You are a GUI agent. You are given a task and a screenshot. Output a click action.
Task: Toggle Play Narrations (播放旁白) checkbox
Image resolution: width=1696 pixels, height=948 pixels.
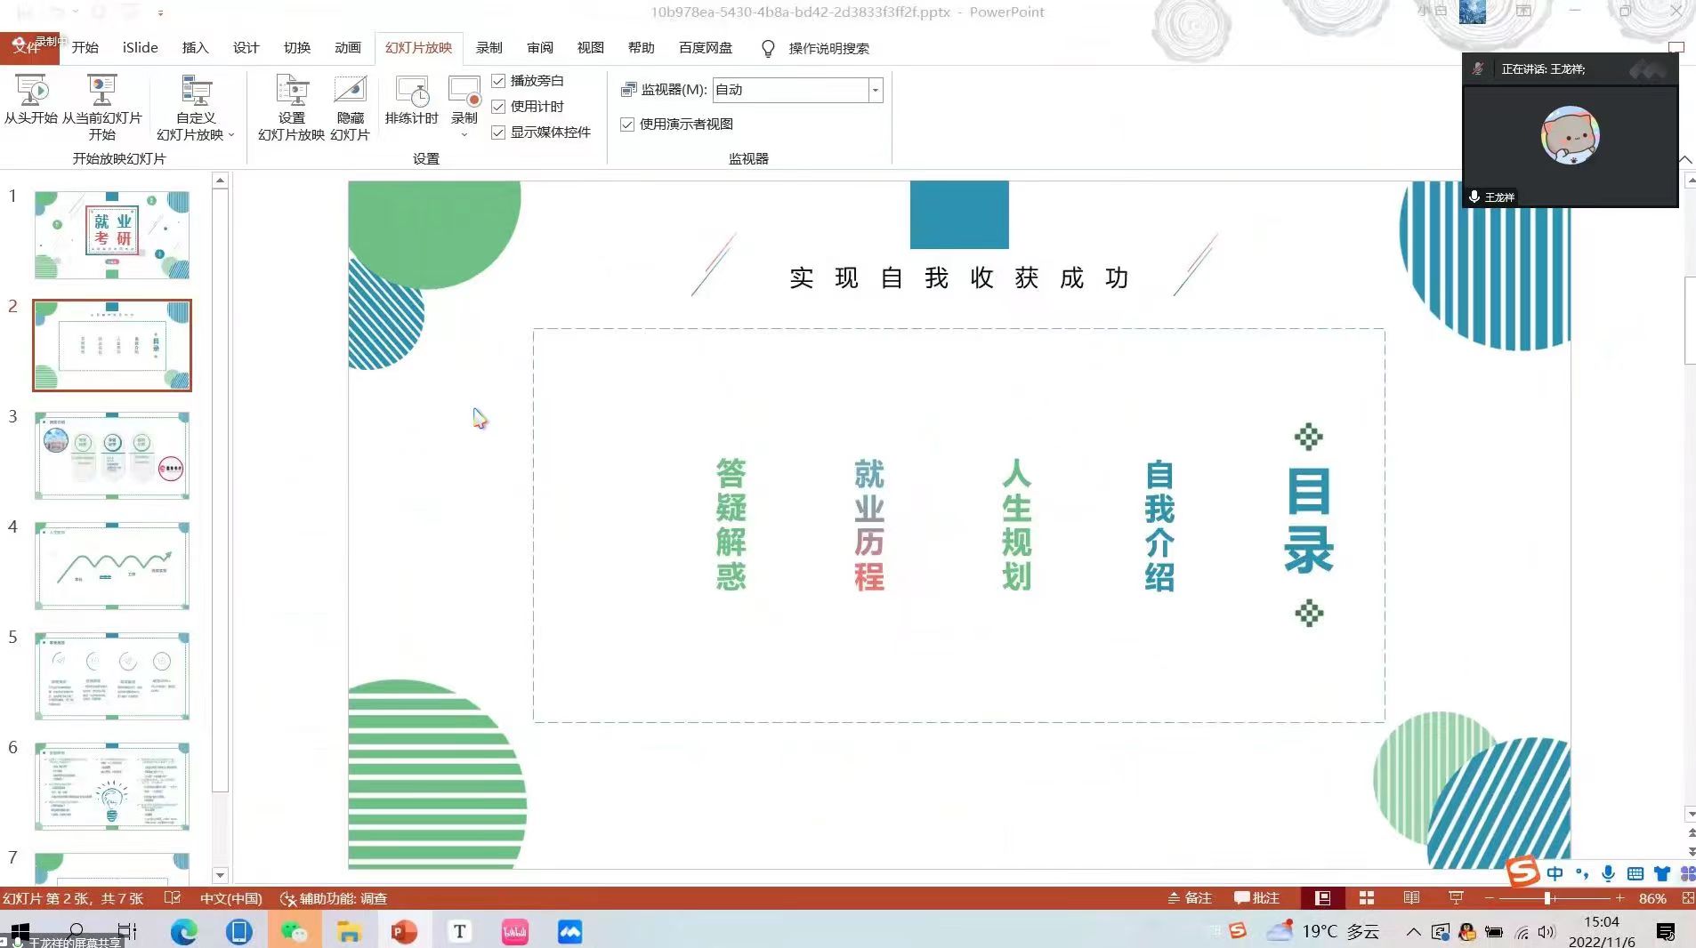(498, 81)
